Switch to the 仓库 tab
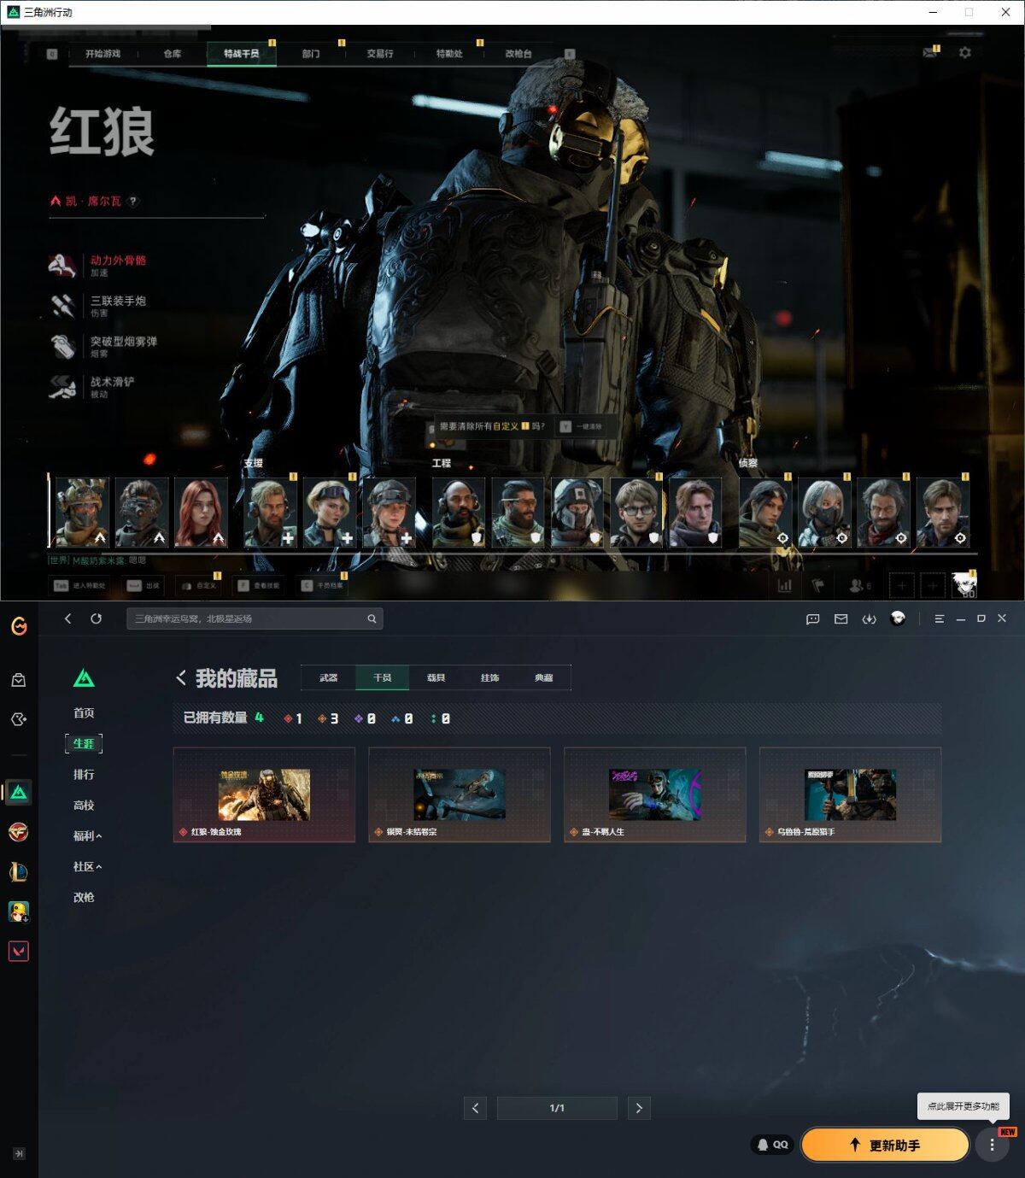This screenshot has width=1025, height=1178. 173,54
